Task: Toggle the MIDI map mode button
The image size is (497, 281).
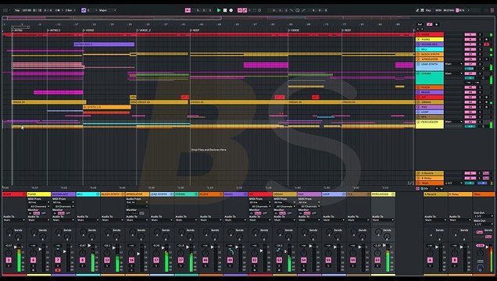Action: click(438, 10)
